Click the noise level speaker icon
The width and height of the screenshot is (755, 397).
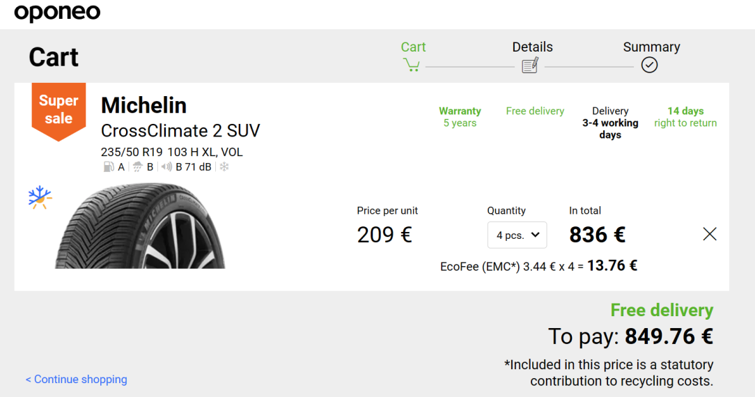[x=166, y=167]
